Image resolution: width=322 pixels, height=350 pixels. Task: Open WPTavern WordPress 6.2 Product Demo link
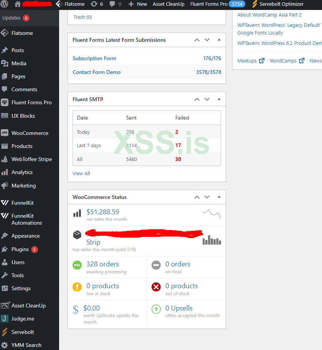pos(279,43)
